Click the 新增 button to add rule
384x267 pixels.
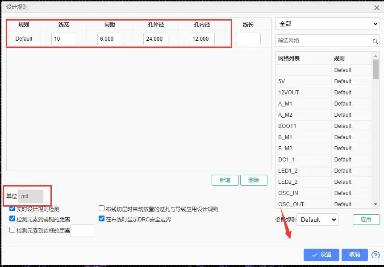coord(225,180)
